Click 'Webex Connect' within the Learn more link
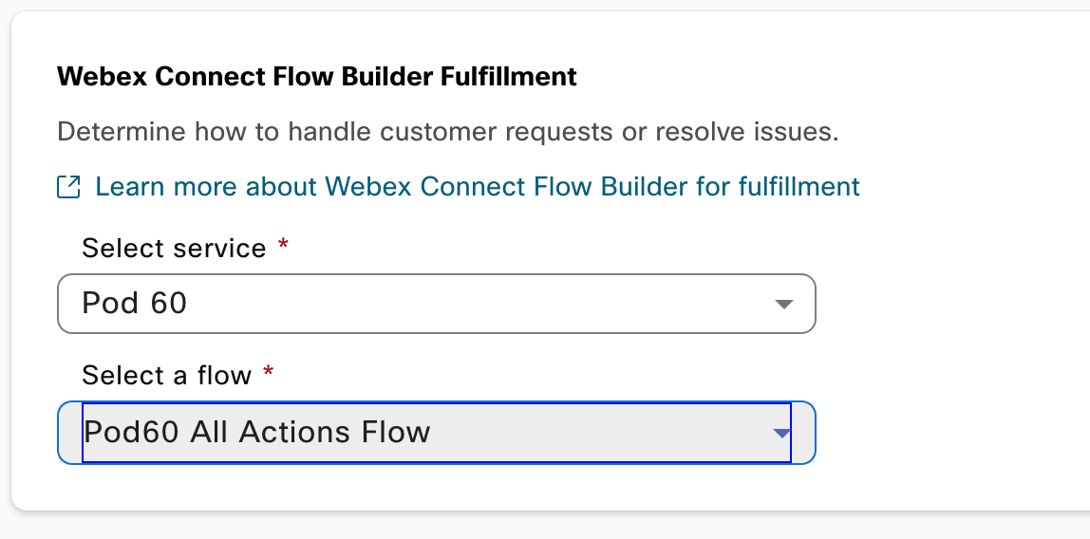Image resolution: width=1090 pixels, height=539 pixels. coord(423,186)
